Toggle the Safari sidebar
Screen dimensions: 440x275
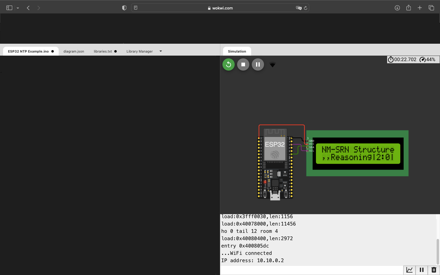click(9, 8)
